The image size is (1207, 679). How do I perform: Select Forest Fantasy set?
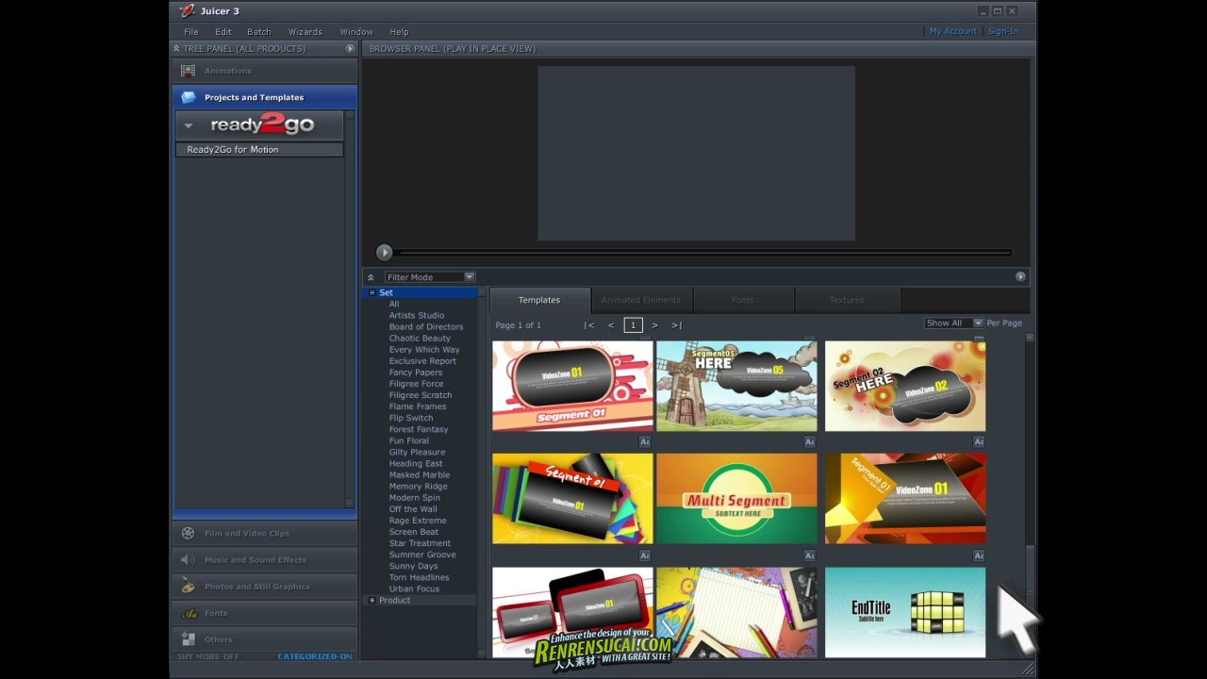(x=419, y=429)
